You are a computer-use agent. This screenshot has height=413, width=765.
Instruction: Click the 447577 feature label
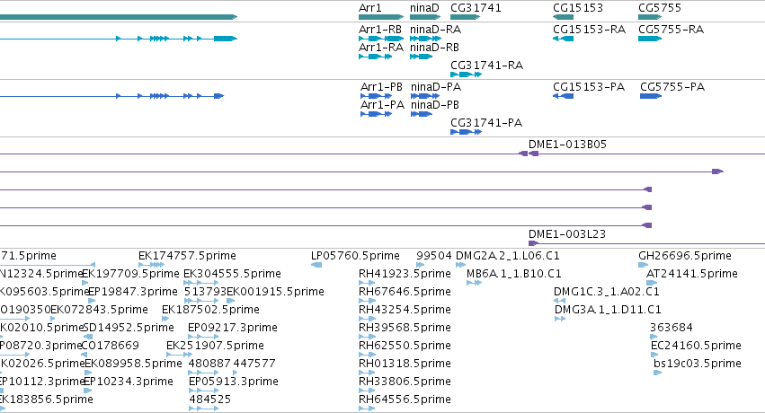click(x=254, y=364)
